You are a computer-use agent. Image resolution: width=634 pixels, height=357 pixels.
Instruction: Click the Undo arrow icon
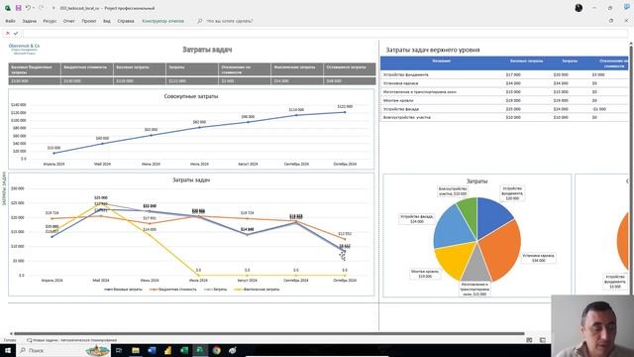pyautogui.click(x=28, y=8)
